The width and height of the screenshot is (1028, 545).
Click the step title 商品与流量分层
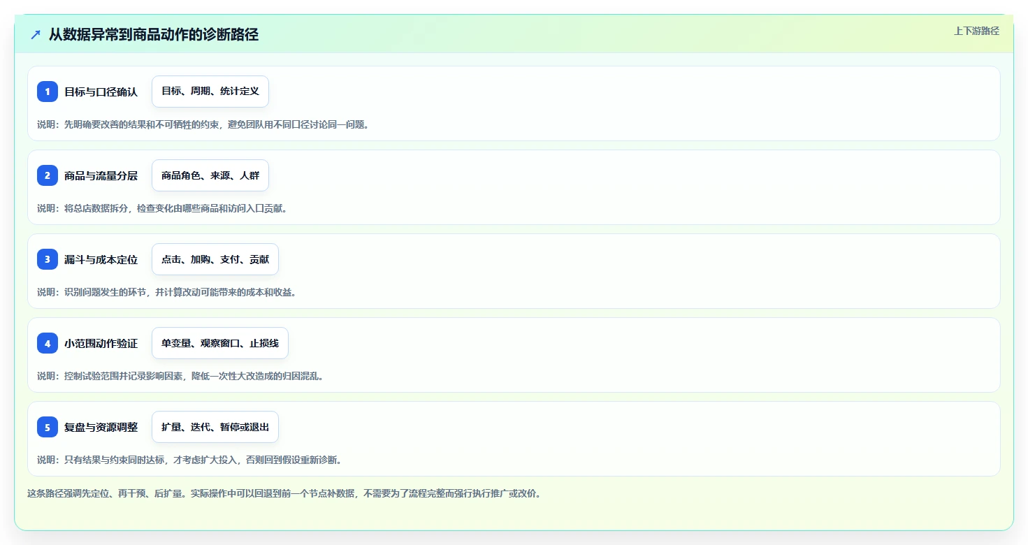coord(101,175)
